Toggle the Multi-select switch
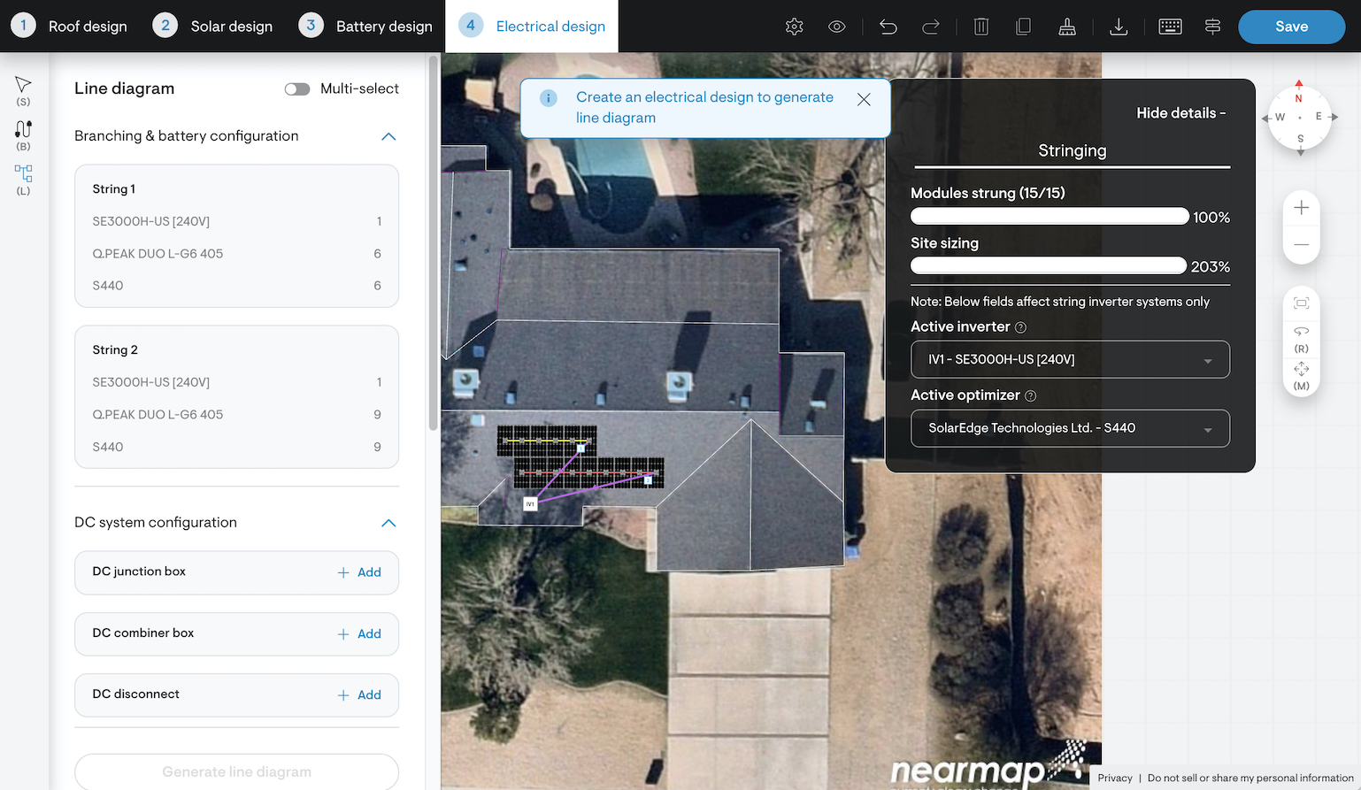Viewport: 1361px width, 790px height. pos(297,88)
